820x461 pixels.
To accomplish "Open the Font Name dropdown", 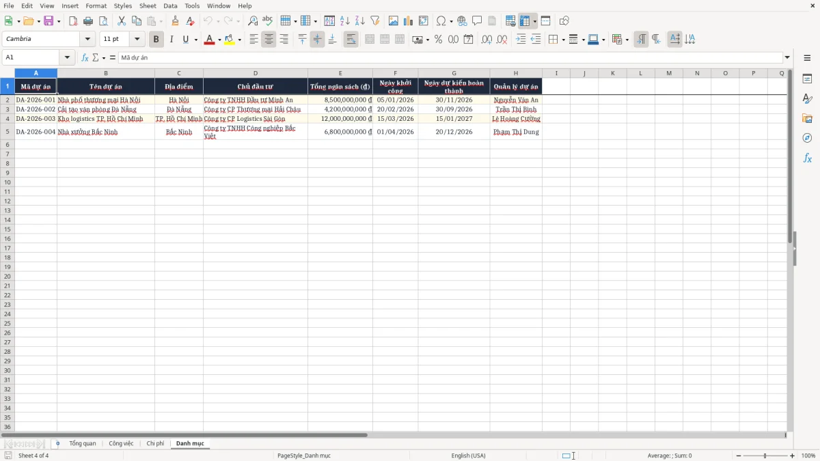I will pyautogui.click(x=87, y=40).
